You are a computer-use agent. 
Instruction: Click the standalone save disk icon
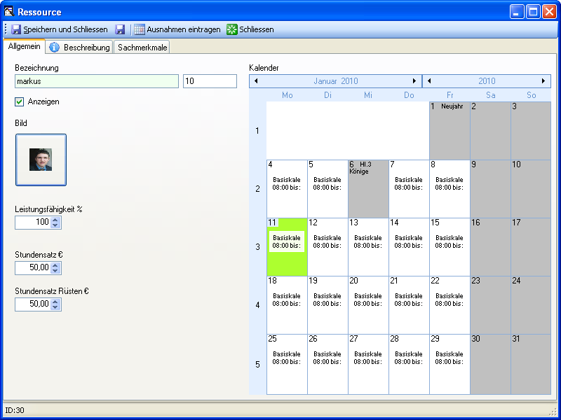tap(120, 29)
